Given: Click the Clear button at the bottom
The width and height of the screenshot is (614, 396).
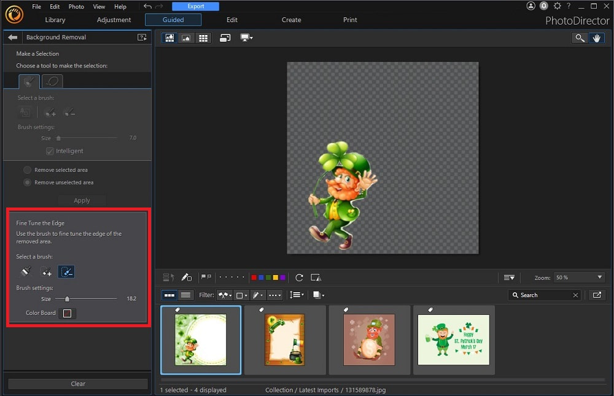Looking at the screenshot, I should (77, 383).
